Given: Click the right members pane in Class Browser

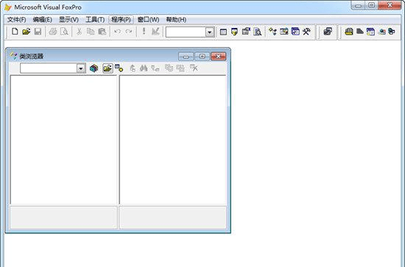Looking at the screenshot, I should tap(173, 140).
